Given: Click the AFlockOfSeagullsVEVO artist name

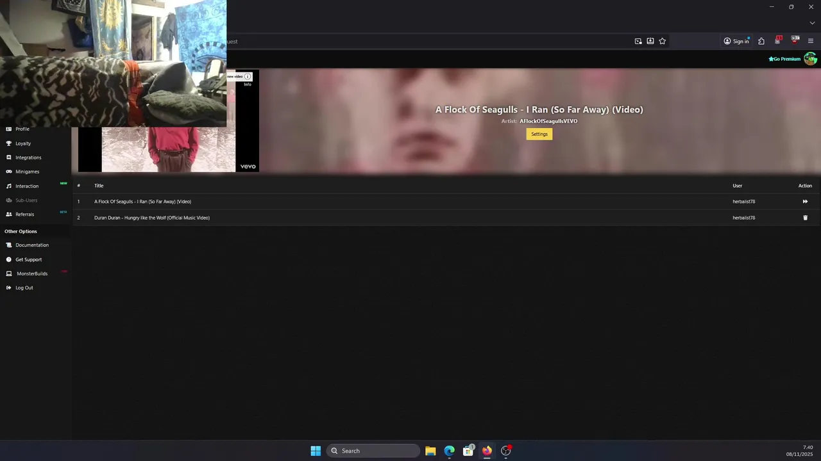Looking at the screenshot, I should point(548,121).
